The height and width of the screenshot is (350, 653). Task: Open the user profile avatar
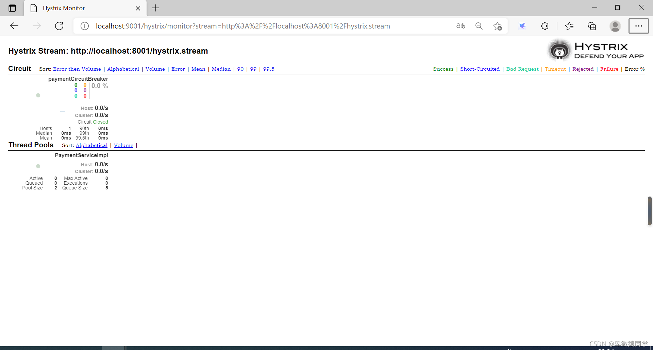615,26
